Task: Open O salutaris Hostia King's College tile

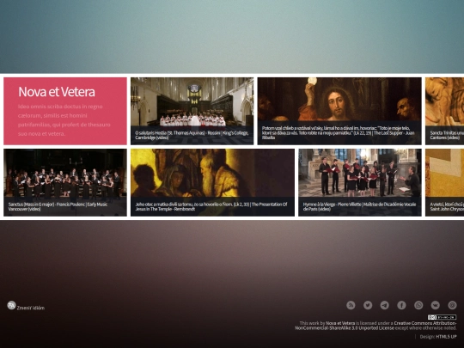Action: click(192, 111)
